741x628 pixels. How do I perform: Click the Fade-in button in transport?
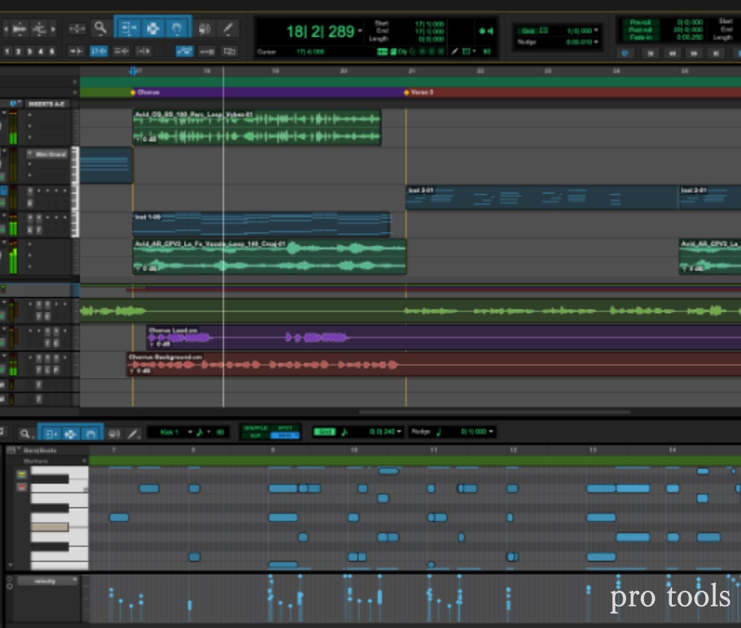tap(640, 37)
